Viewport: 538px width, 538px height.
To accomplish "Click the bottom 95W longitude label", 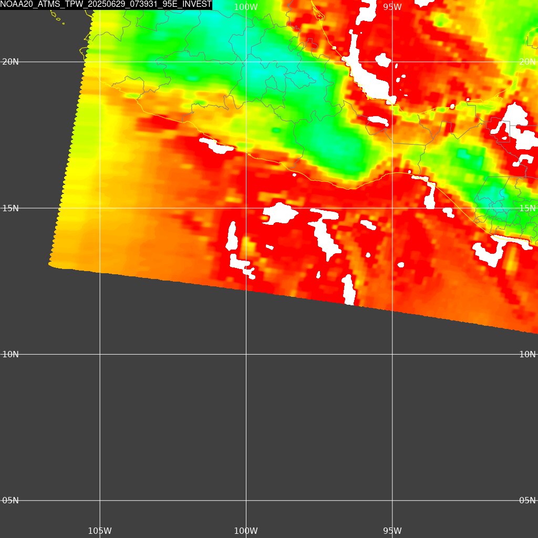I will pyautogui.click(x=392, y=531).
